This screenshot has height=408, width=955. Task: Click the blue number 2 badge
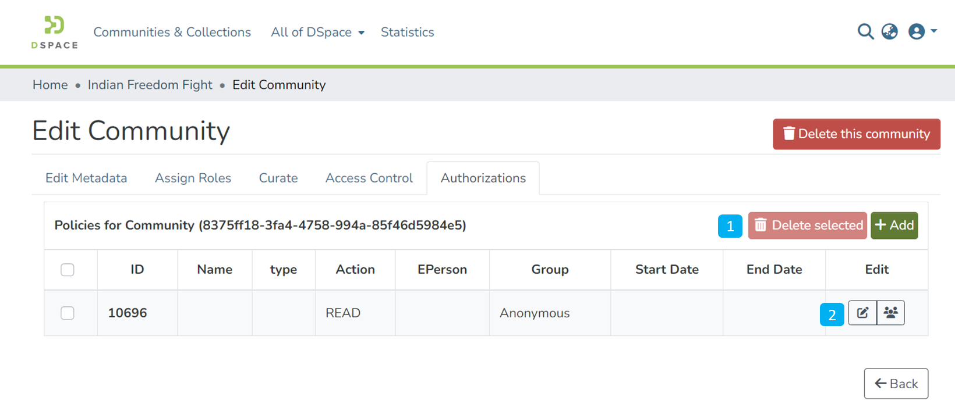point(832,314)
